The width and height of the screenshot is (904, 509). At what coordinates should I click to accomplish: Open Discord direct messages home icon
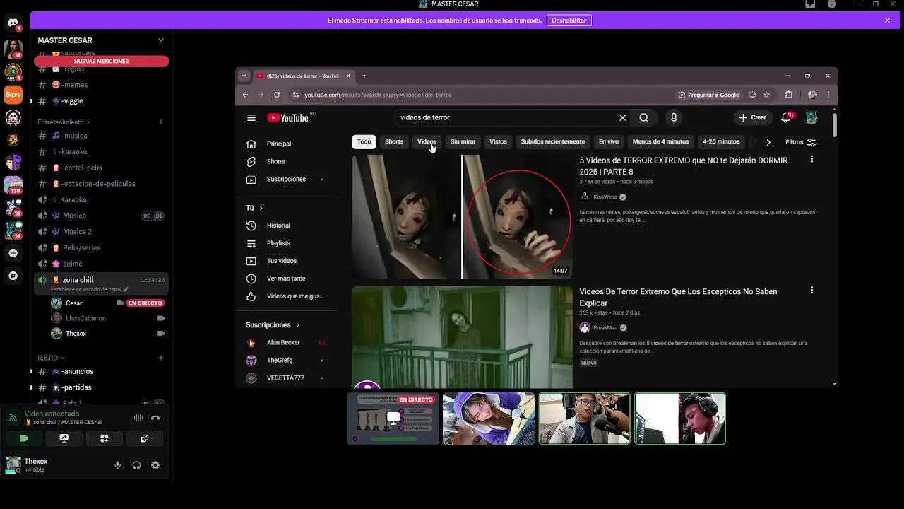[13, 24]
